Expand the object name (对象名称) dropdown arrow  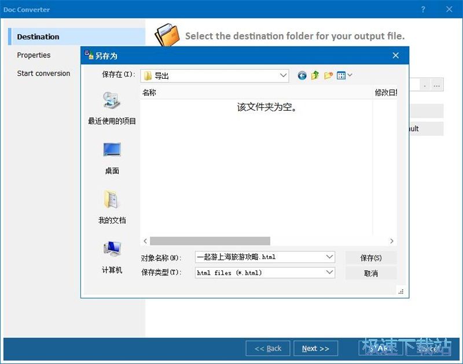(329, 257)
